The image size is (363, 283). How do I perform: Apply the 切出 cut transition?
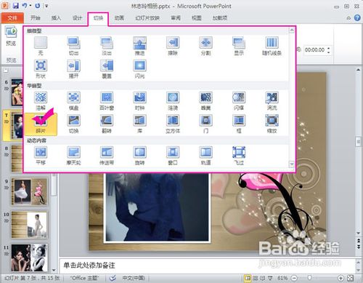73,46
